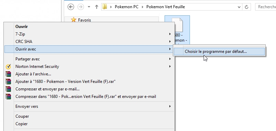This screenshot has height=131, width=276.
Task: Click the Norton checkmark icon
Action: pyautogui.click(x=8, y=67)
